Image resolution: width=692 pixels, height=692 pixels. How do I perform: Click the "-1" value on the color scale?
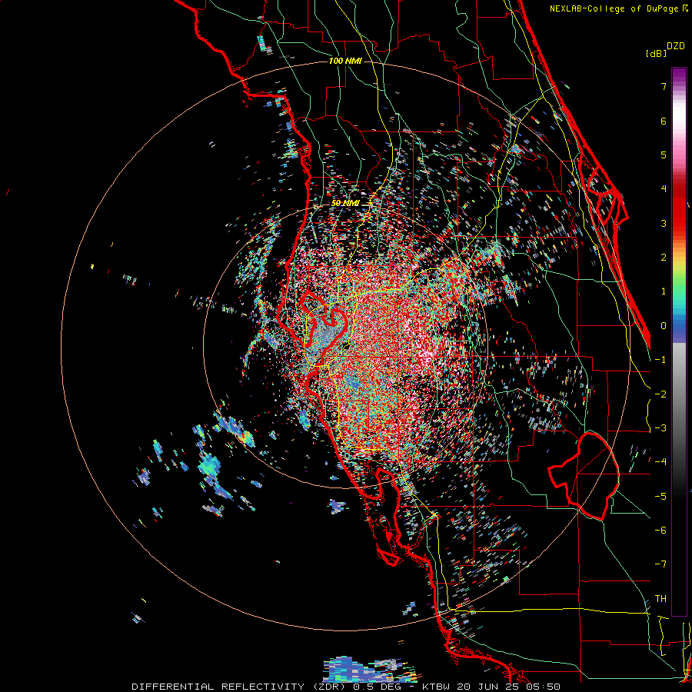point(660,360)
